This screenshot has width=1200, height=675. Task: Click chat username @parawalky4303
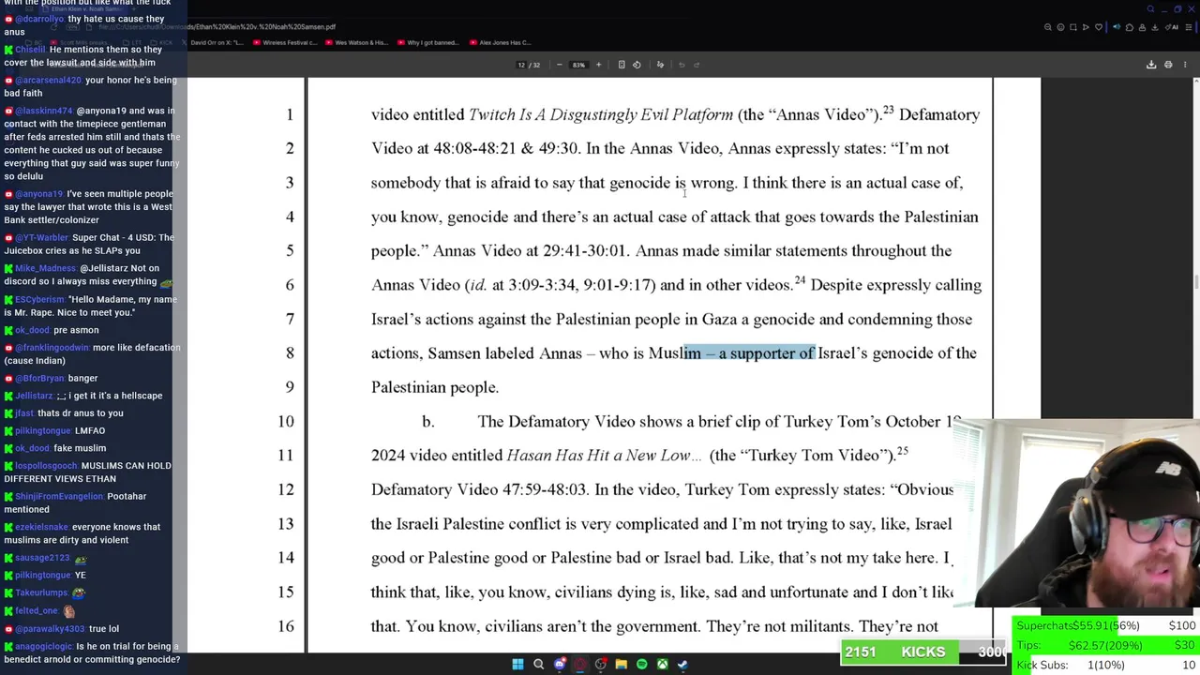50,629
